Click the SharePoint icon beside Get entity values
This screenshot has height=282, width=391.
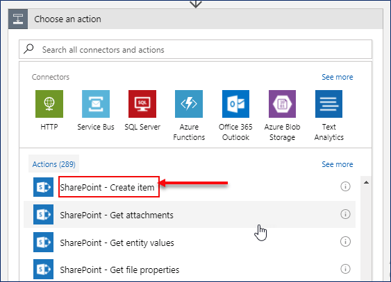coord(43,242)
